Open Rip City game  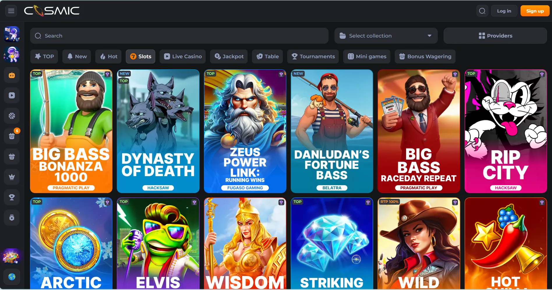click(x=506, y=131)
